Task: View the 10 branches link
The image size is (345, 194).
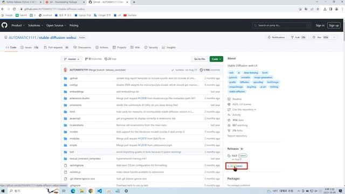Action: pos(93,59)
